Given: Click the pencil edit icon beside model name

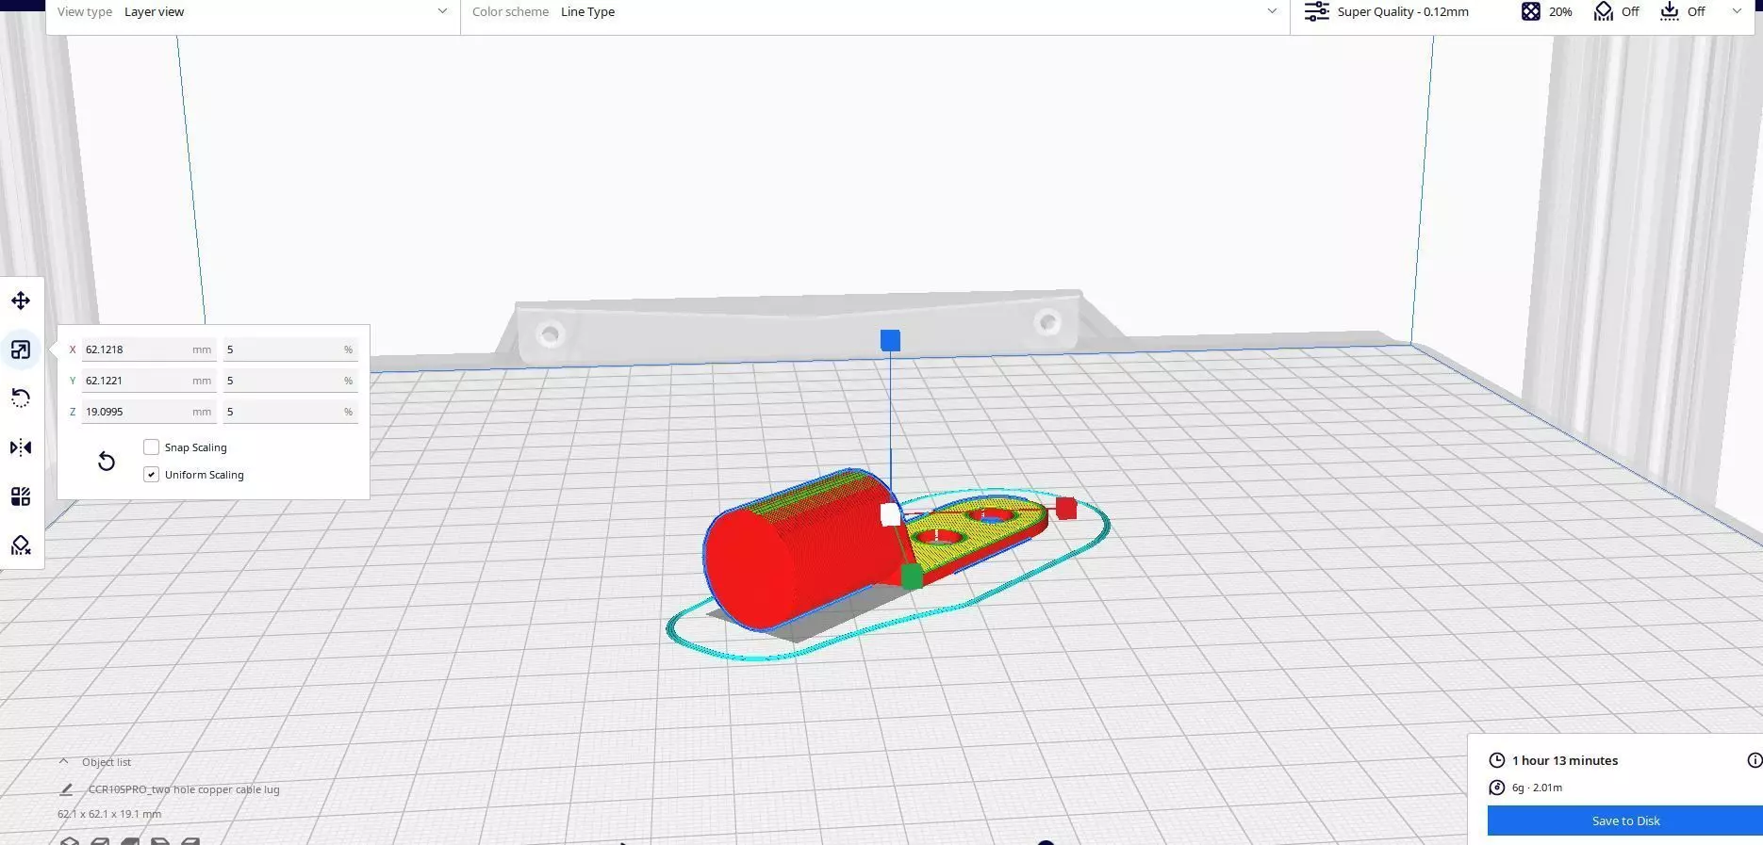Looking at the screenshot, I should tap(66, 789).
